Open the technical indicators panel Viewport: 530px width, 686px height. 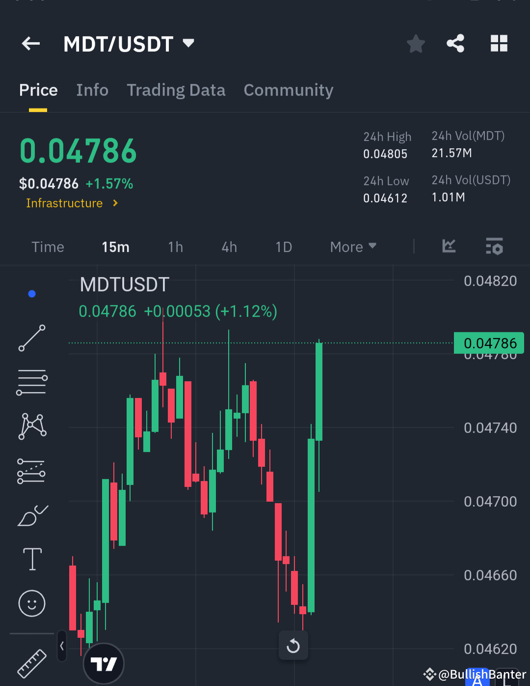pyautogui.click(x=448, y=247)
